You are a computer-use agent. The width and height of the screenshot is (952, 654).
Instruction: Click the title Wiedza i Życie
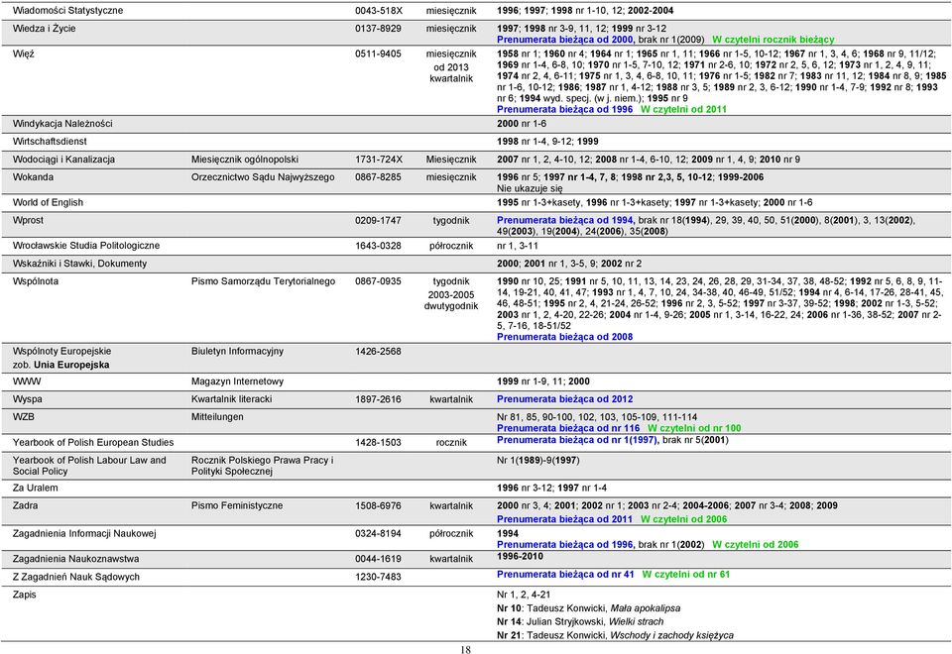point(44,28)
